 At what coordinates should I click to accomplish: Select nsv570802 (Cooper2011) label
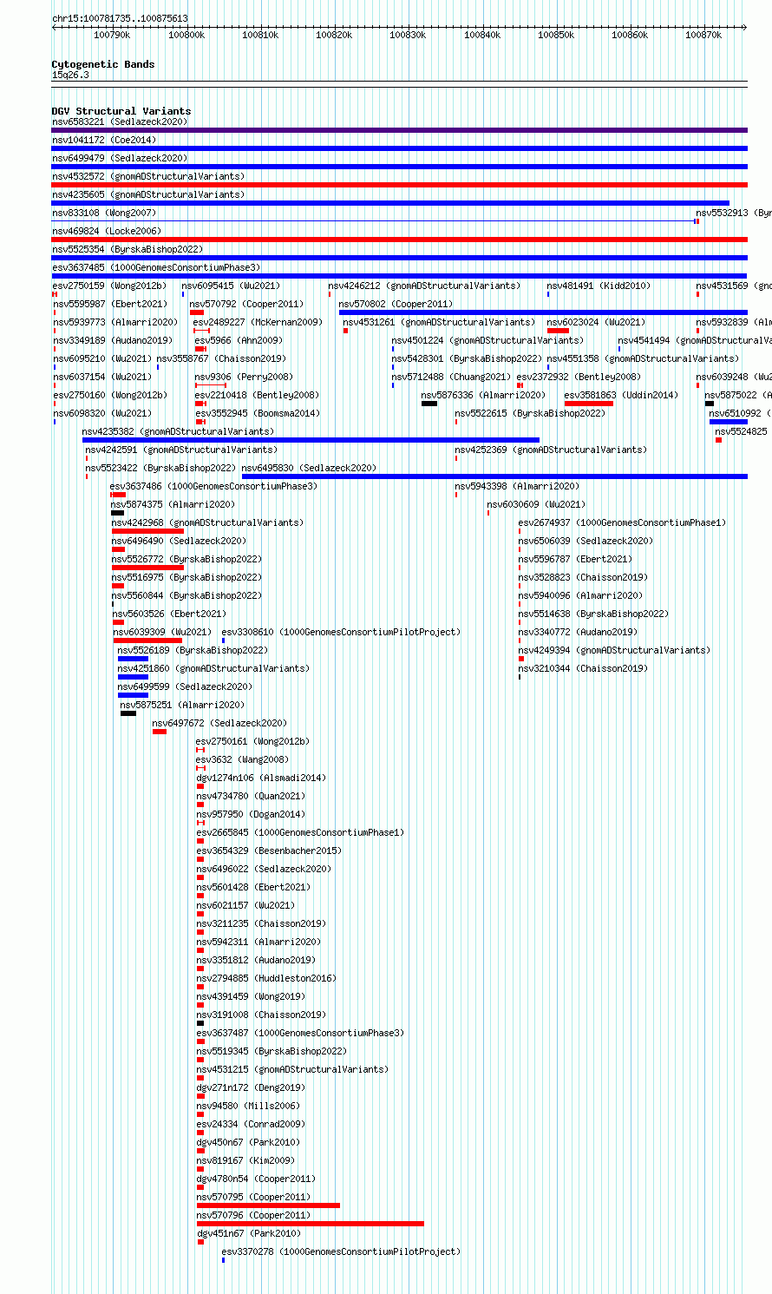(x=396, y=304)
